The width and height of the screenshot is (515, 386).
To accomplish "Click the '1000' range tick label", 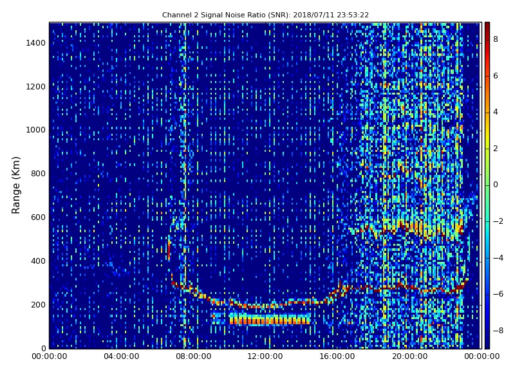I will (36, 130).
